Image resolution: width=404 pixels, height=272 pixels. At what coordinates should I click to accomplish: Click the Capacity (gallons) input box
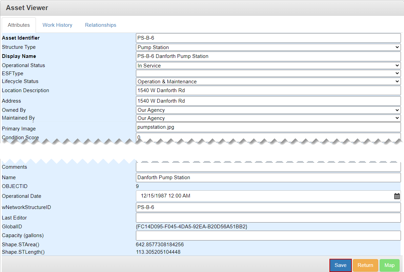click(x=268, y=235)
